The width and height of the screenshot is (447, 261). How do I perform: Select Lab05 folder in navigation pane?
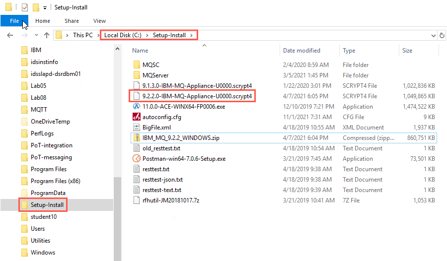tap(34, 86)
